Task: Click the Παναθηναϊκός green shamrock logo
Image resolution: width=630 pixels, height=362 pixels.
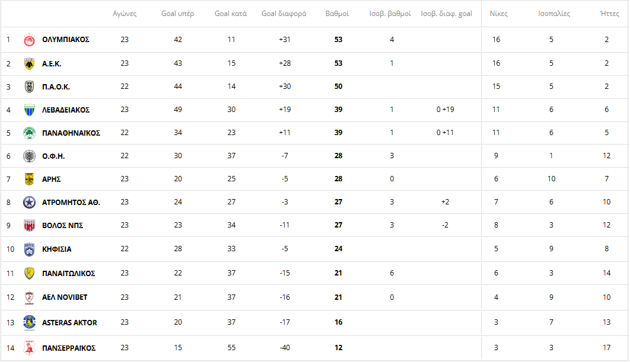Action: pyautogui.click(x=29, y=133)
